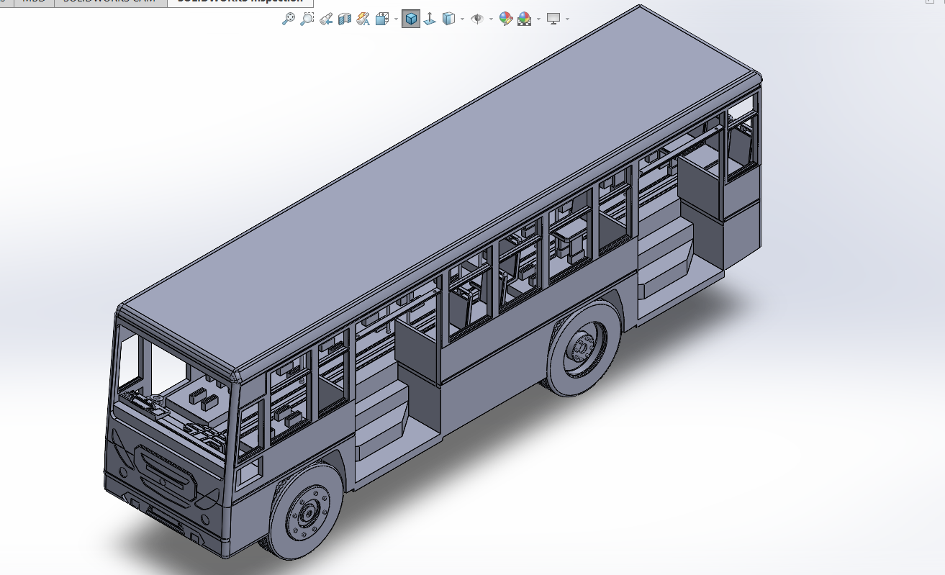Screen dimensions: 945x575
Task: Toggle the Hide/Show Items eye icon
Action: tap(477, 19)
